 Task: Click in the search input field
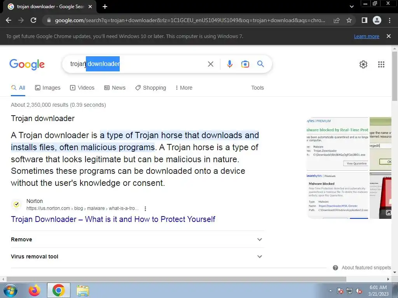pos(137,64)
